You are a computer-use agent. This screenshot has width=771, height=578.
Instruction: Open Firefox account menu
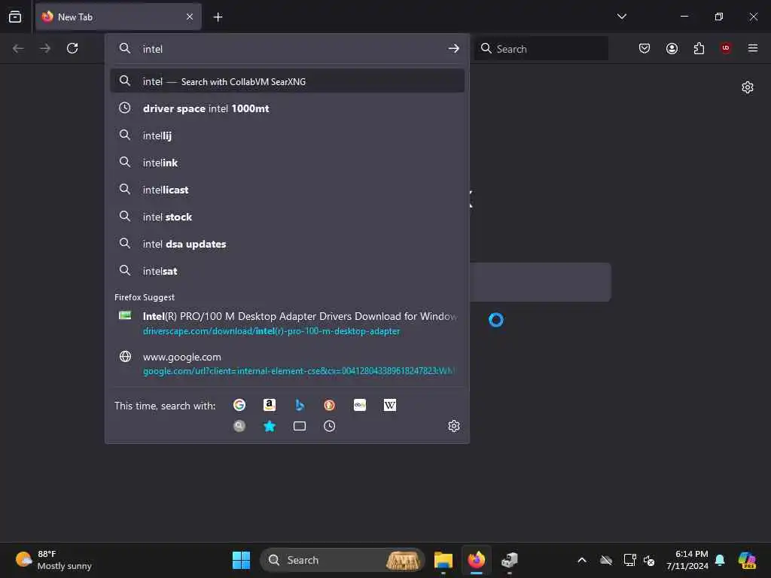click(x=672, y=48)
